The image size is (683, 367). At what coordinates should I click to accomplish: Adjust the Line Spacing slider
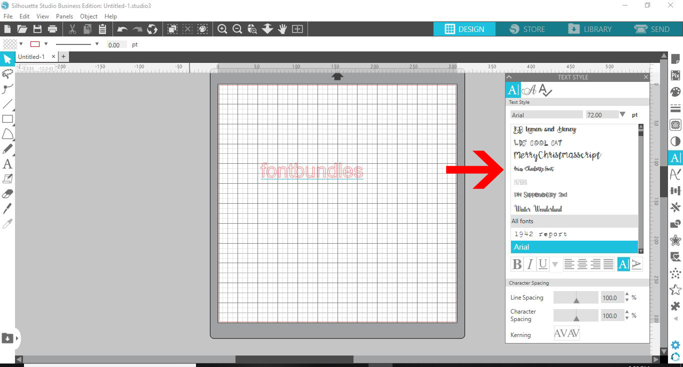tap(576, 298)
